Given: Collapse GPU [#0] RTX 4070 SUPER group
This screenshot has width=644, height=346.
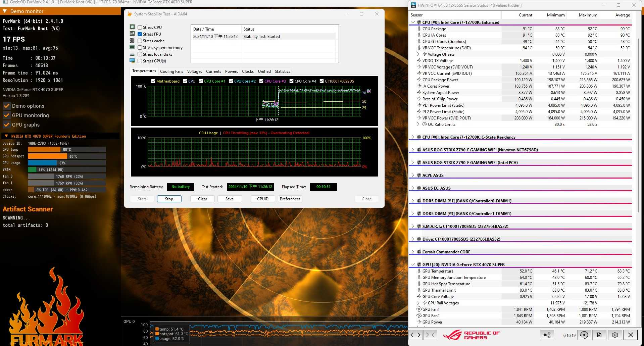Looking at the screenshot, I should [x=412, y=264].
